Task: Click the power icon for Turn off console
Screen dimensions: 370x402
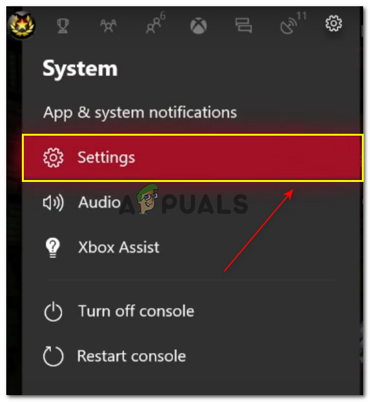Action: pyautogui.click(x=53, y=311)
